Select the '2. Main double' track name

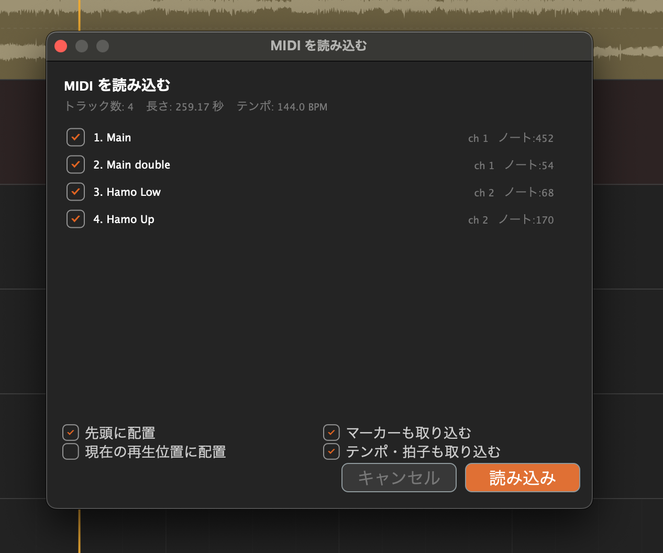coord(132,165)
